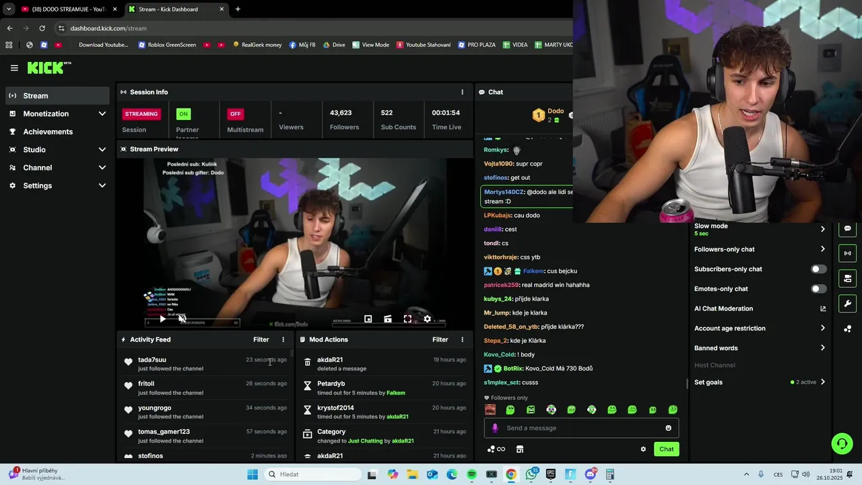The width and height of the screenshot is (862, 485).
Task: Toggle Emotes-only chat switch
Action: 818,289
